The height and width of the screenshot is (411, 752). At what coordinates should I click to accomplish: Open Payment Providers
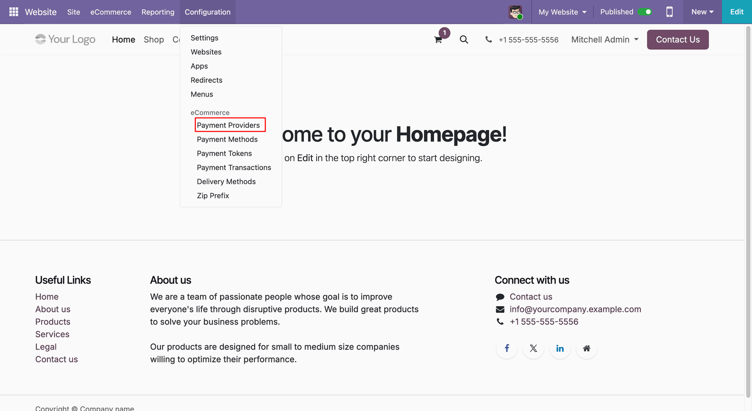[228, 125]
